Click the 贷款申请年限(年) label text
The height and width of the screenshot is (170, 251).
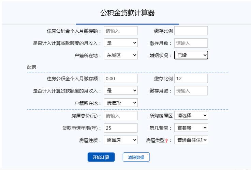click(x=80, y=128)
